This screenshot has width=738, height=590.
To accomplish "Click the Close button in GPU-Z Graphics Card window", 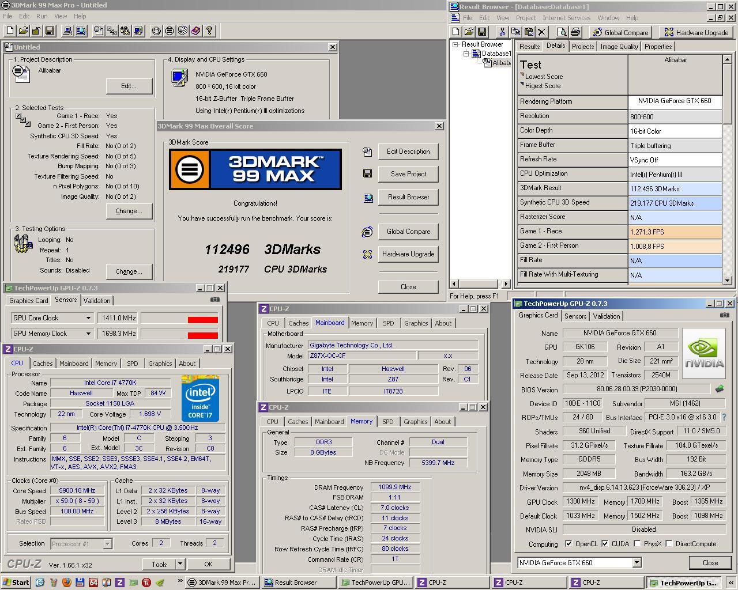I will point(710,563).
